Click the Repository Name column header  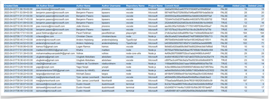click(135, 6)
